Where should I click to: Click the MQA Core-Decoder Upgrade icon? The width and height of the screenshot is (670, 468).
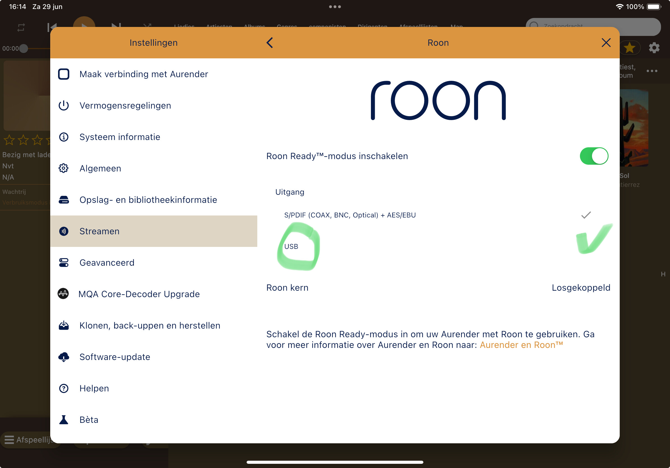(x=63, y=294)
